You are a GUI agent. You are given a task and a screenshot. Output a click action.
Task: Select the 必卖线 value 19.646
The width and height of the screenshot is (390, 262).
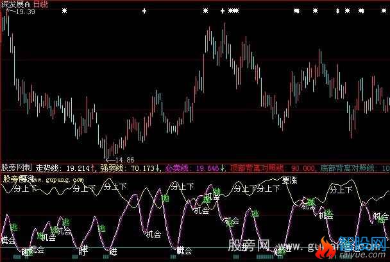coord(207,168)
